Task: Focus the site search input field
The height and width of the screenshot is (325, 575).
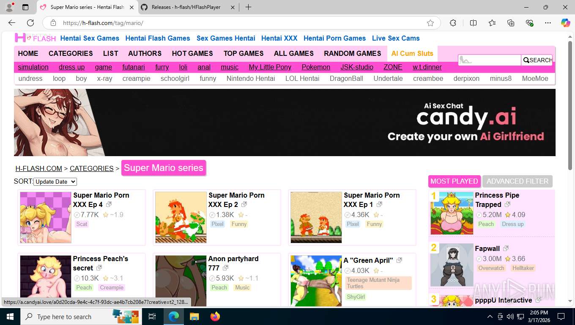Action: [490, 60]
